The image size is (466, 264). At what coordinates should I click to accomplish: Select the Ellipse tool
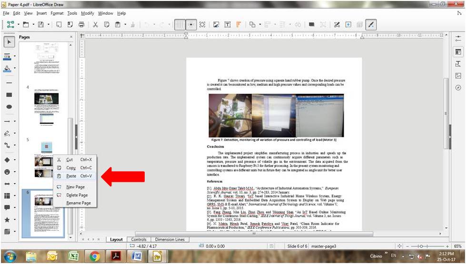(9, 107)
